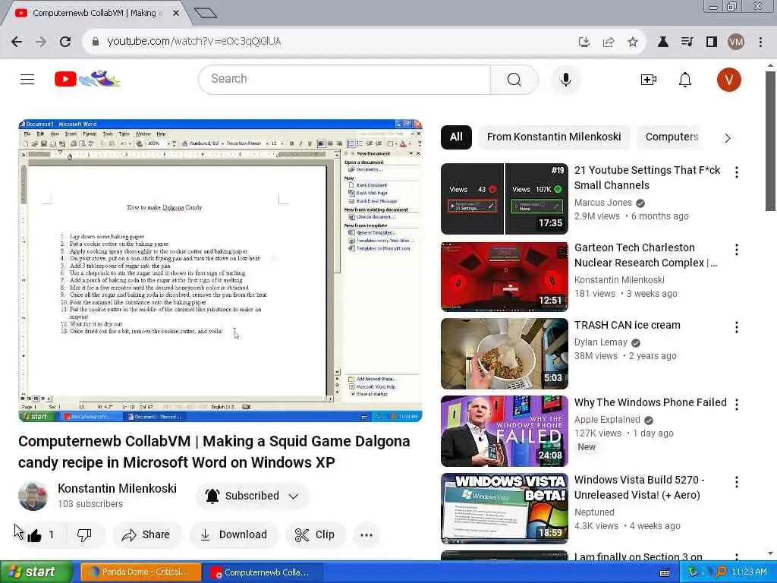Open Marcus Jones channel link
Viewport: 777px width, 583px height.
603,203
